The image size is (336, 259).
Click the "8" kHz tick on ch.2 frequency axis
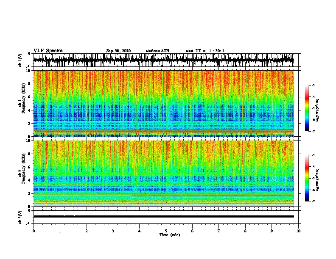[x=30, y=154]
